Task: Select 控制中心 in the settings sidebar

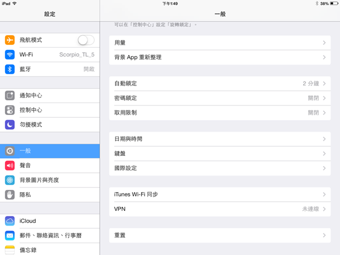Action: [x=50, y=110]
